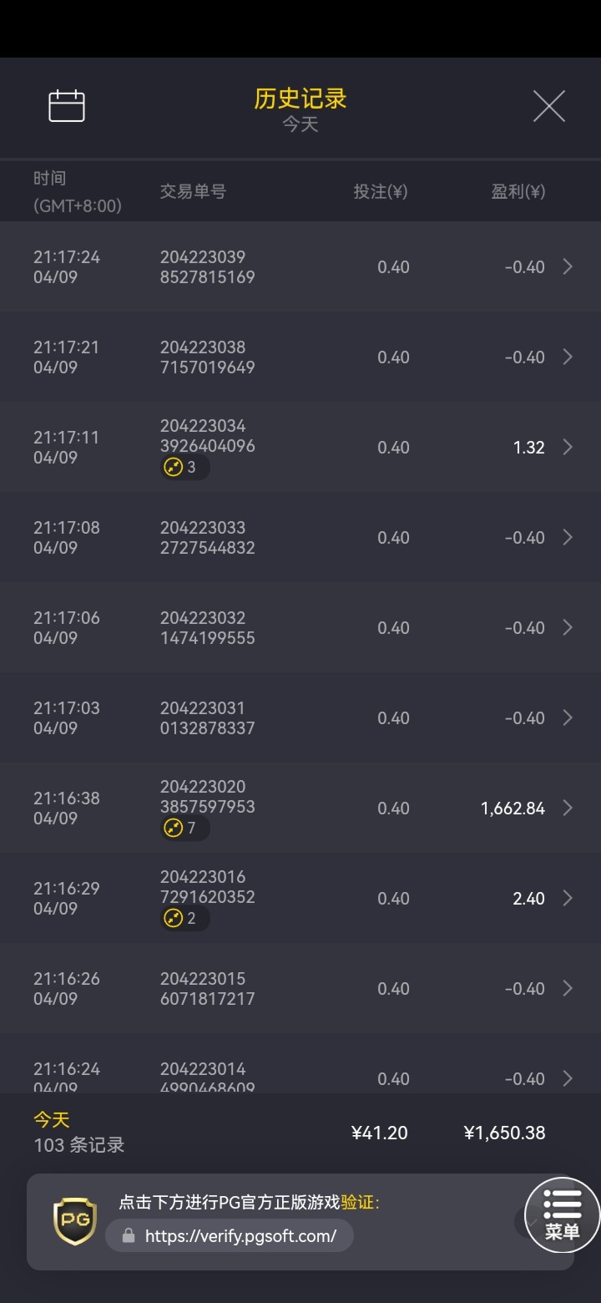Open the 菜单 menu button
The image size is (601, 1303).
click(x=562, y=1214)
